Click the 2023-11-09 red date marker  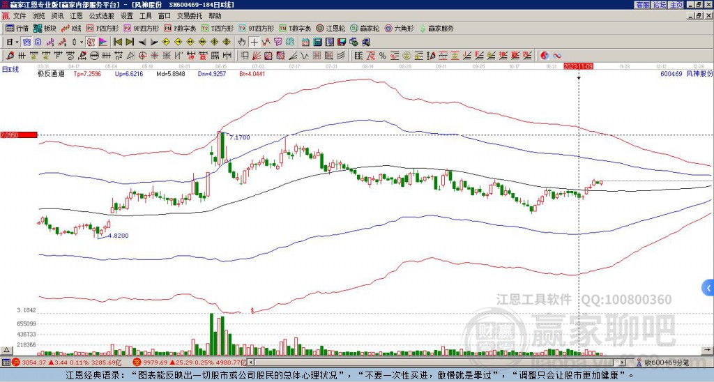pos(578,66)
